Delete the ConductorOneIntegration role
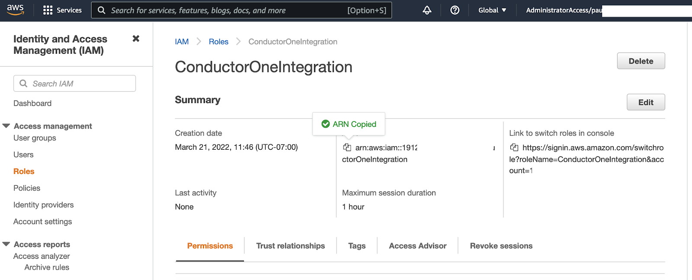 [x=641, y=61]
